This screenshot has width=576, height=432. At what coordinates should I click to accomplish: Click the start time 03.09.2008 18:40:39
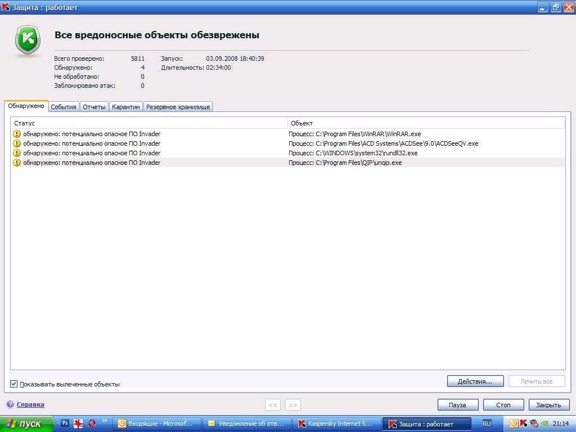(235, 58)
